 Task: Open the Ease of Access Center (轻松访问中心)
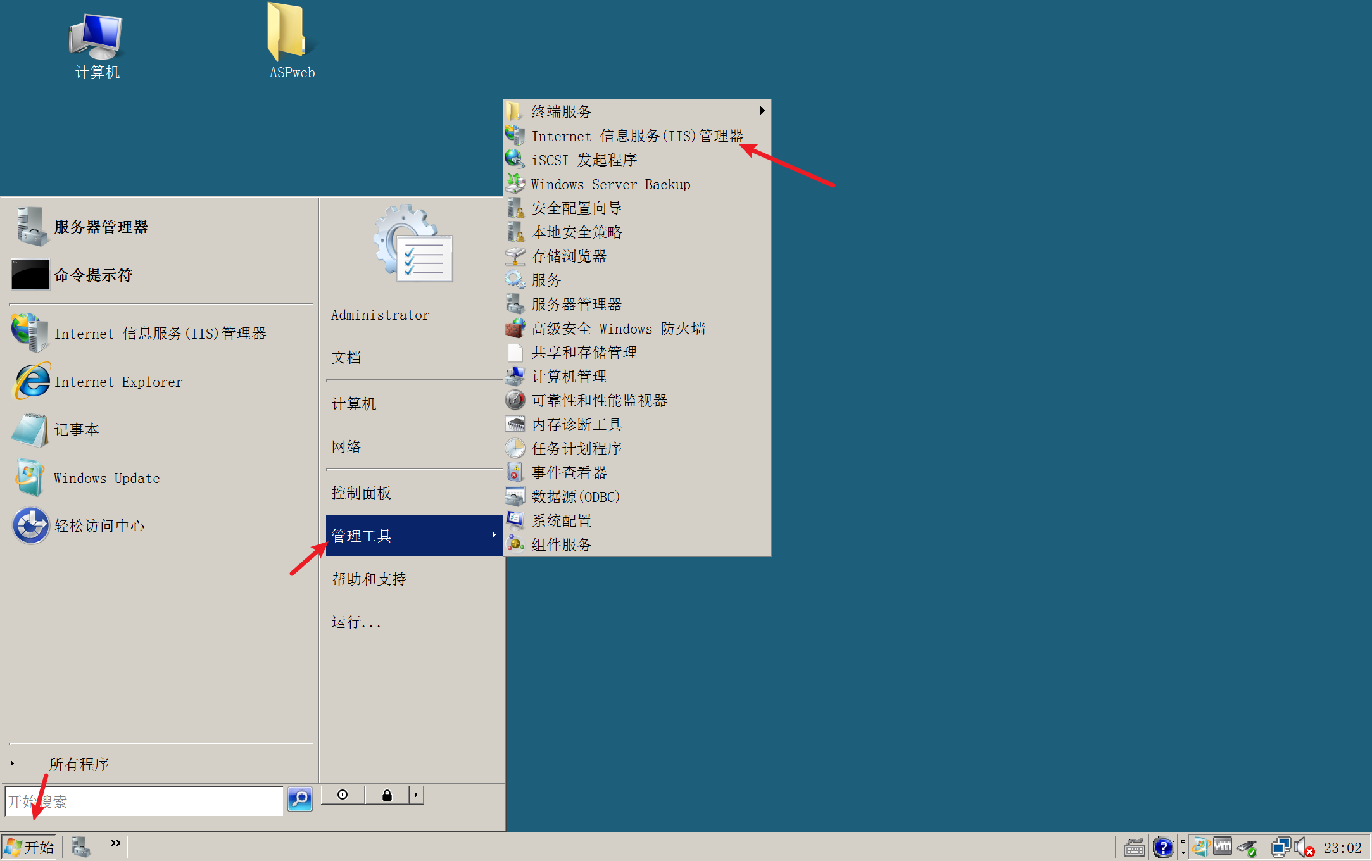tap(30, 525)
